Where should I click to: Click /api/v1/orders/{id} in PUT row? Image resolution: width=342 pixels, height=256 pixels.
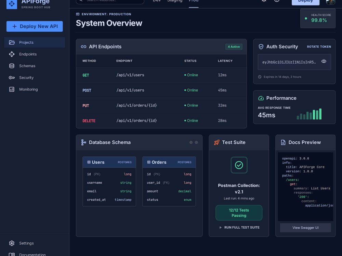pos(136,105)
